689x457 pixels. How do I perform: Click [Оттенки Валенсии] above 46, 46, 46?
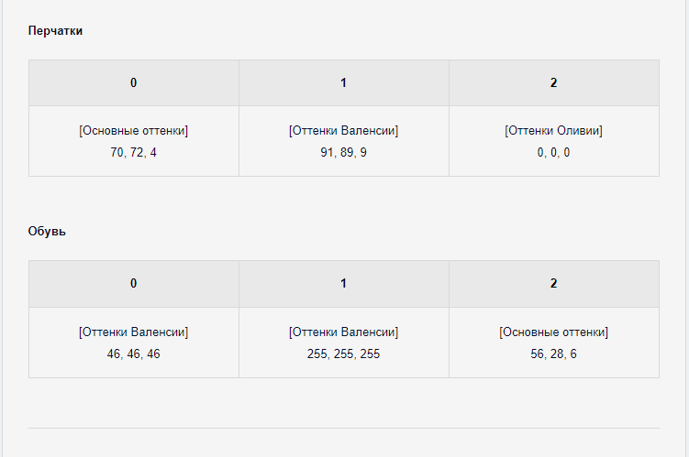click(134, 332)
